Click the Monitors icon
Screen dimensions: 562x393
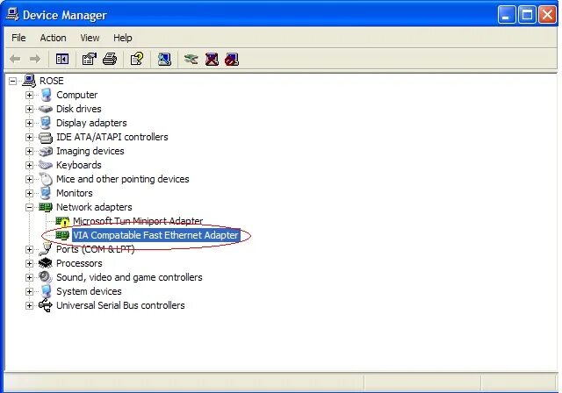click(x=46, y=193)
